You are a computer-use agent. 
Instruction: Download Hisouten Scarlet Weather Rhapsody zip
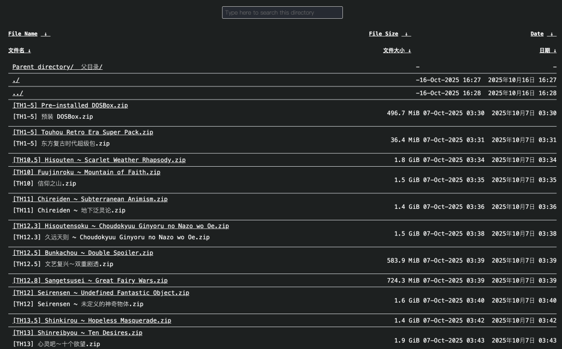click(x=99, y=160)
